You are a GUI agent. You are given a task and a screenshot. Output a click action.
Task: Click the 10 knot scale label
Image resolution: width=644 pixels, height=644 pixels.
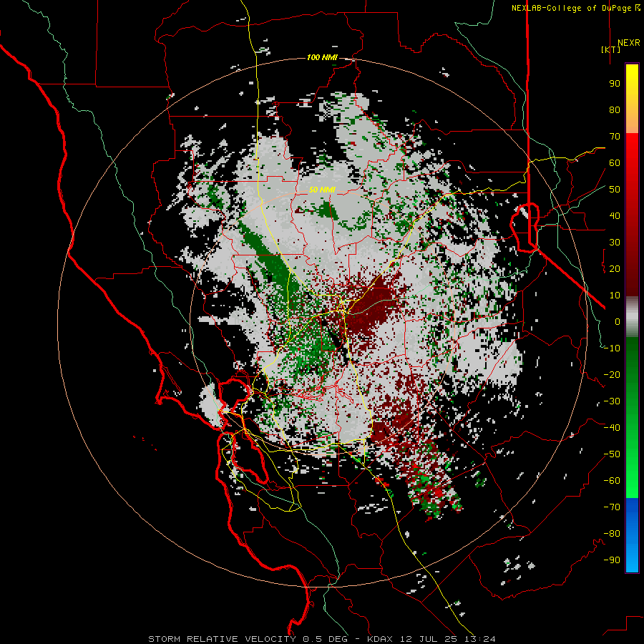pyautogui.click(x=615, y=296)
